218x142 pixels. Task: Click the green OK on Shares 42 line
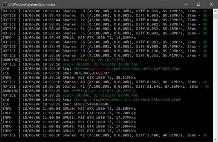205,135
